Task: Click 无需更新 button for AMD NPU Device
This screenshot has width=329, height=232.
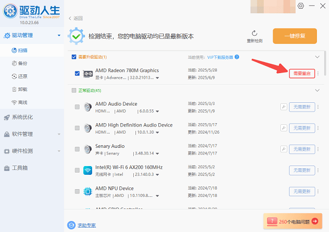Action: (302, 191)
